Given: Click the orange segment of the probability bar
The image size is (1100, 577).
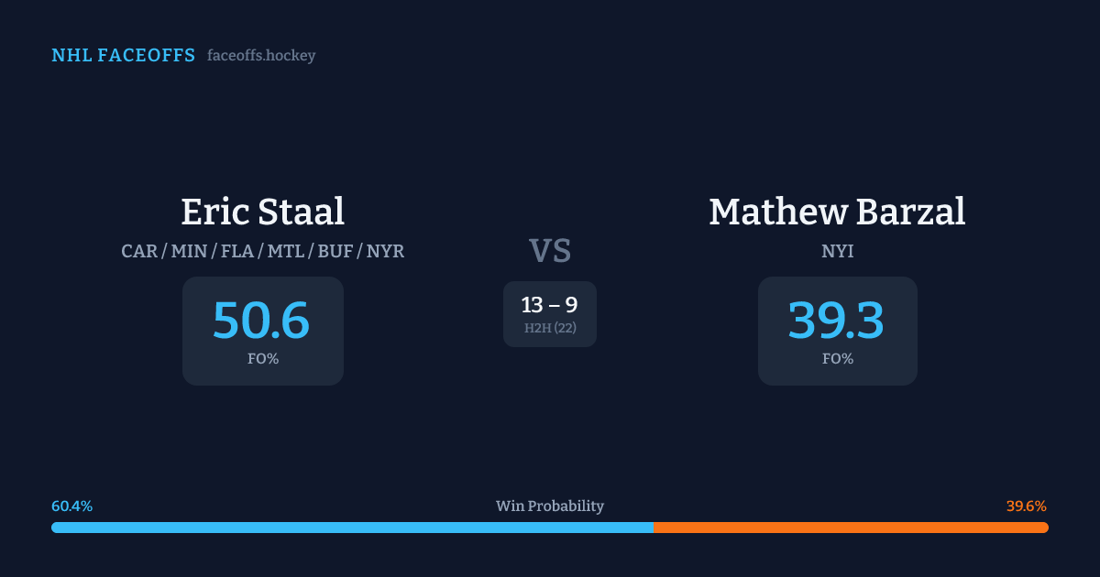Looking at the screenshot, I should point(851,528).
